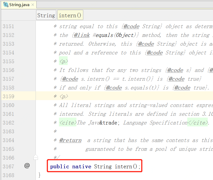Click line number 3155 in gutter
Screen dimensions: 213x180
[8, 61]
